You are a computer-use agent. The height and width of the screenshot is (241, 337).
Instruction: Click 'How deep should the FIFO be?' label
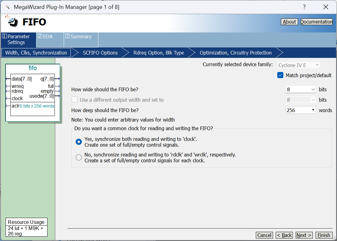point(105,110)
